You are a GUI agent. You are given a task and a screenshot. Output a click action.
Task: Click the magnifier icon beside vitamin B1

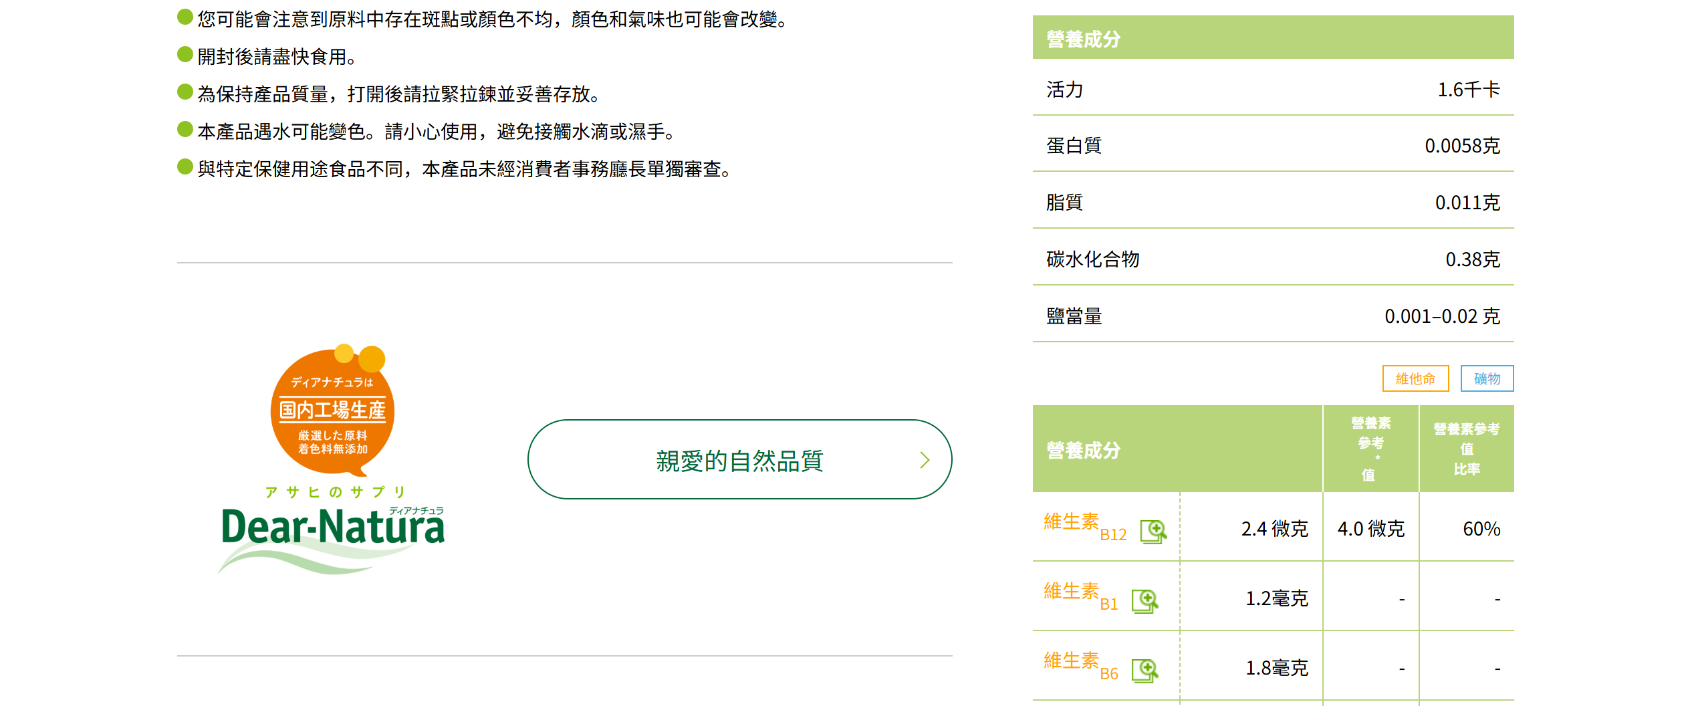click(1144, 600)
